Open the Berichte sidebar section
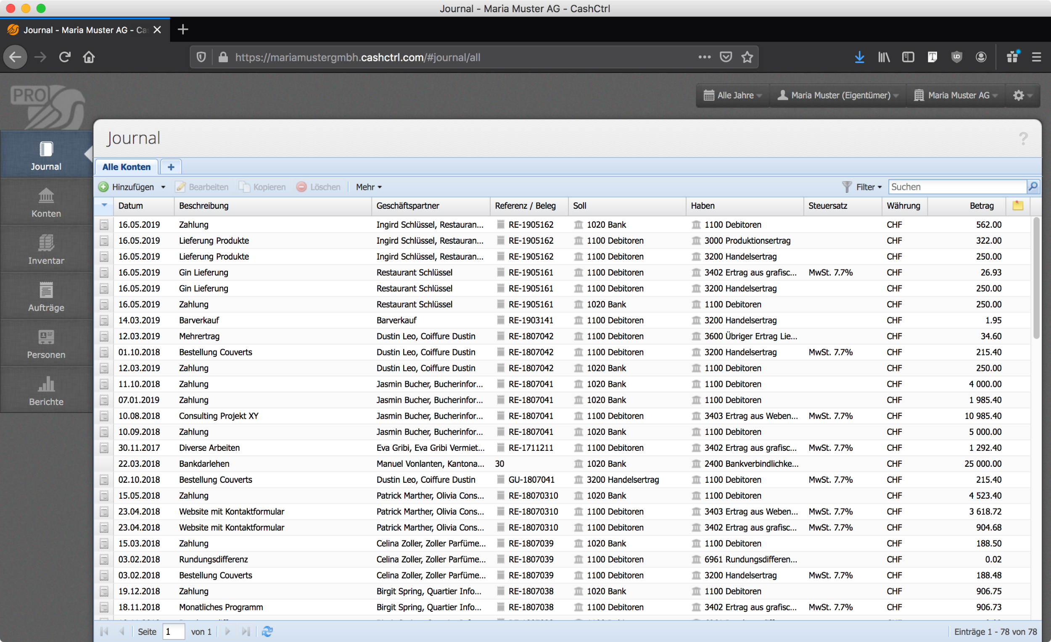 [x=46, y=390]
